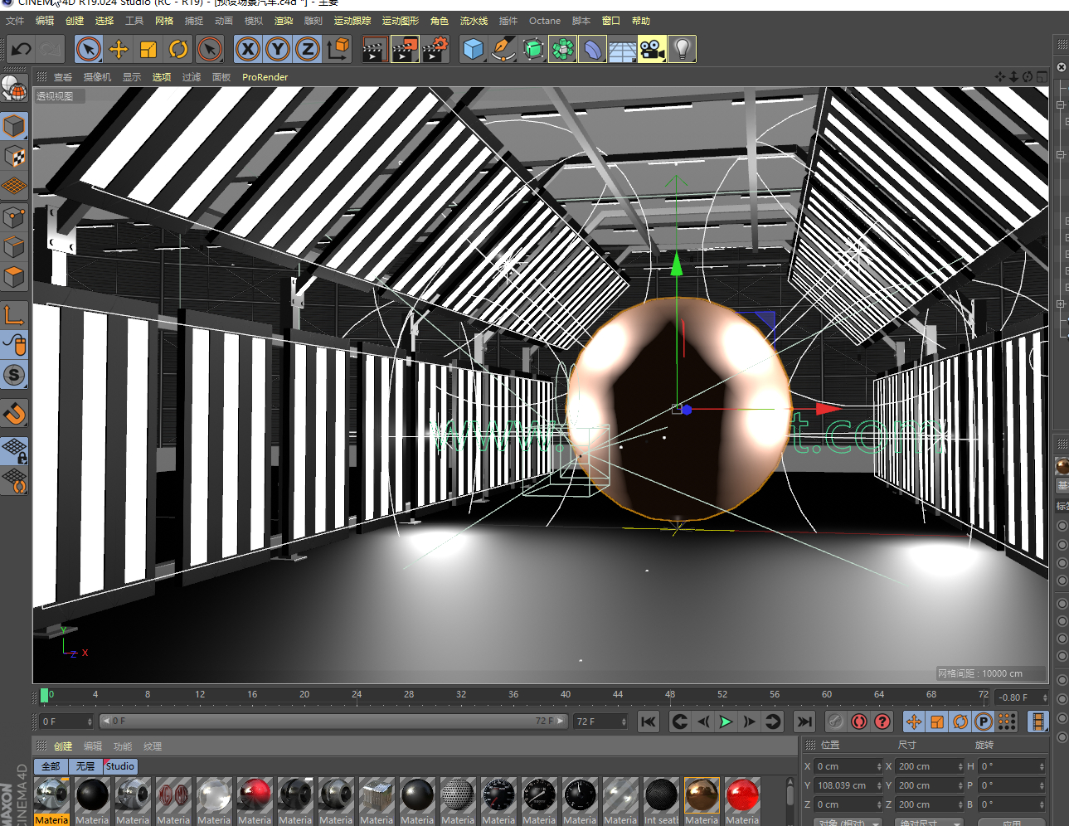Open Edit Render Settings gear clapperboard
This screenshot has width=1069, height=826.
[435, 50]
